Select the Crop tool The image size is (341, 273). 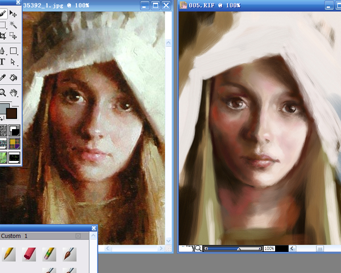(3, 36)
